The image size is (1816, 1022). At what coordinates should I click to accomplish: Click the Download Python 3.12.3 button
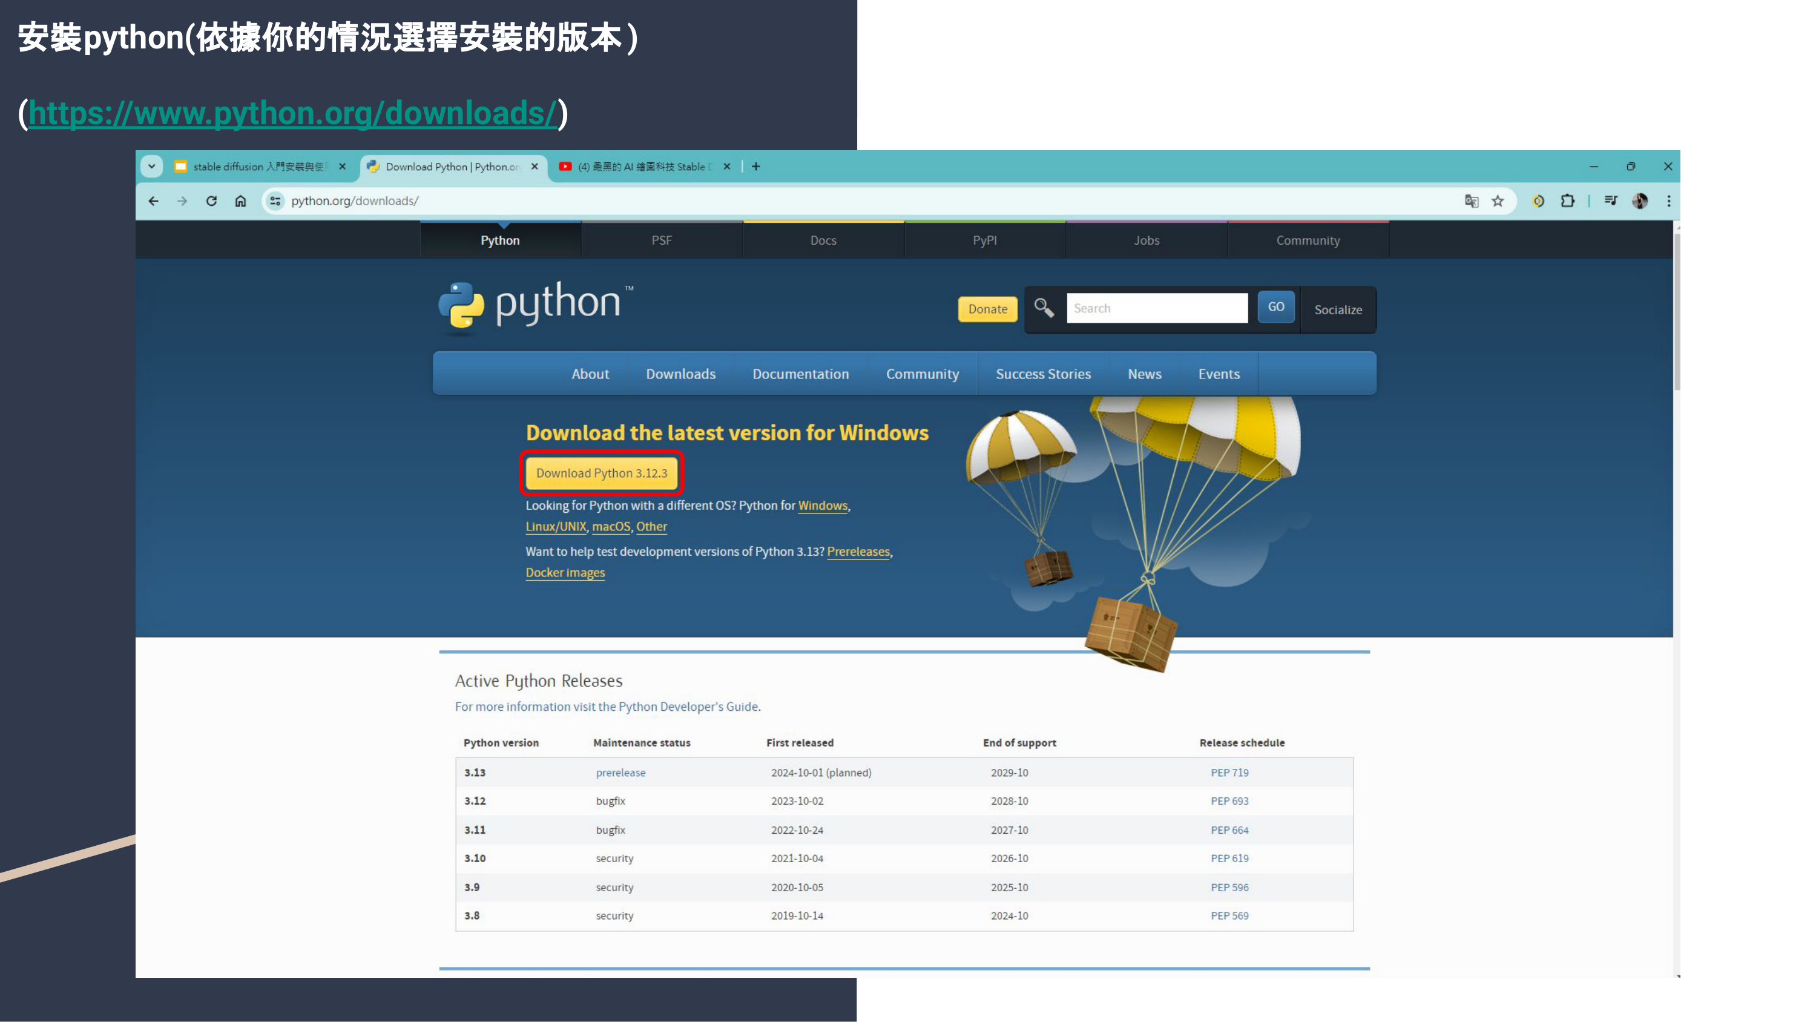[x=601, y=473]
